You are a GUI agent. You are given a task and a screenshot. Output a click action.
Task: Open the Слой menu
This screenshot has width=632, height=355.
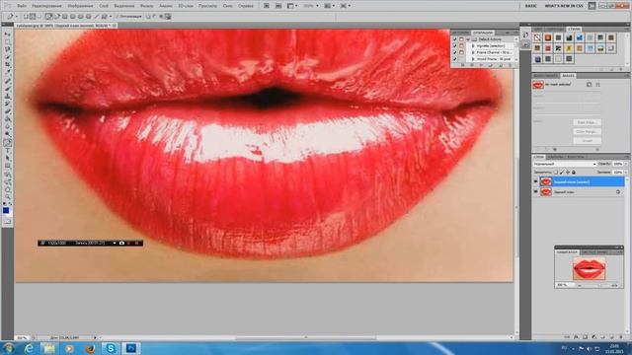click(104, 6)
